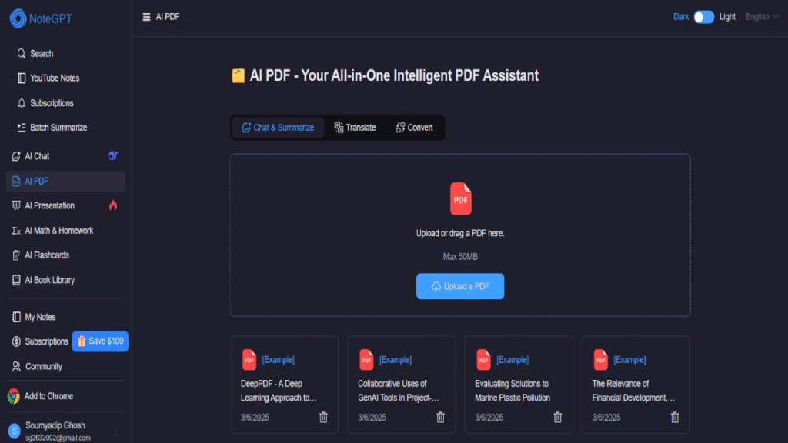Select AI PDF in the sidebar
The height and width of the screenshot is (443, 788).
tap(66, 181)
